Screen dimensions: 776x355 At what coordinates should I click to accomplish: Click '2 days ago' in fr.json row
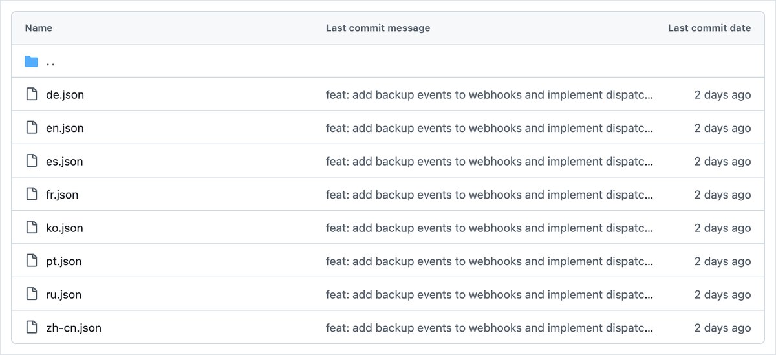(x=723, y=195)
